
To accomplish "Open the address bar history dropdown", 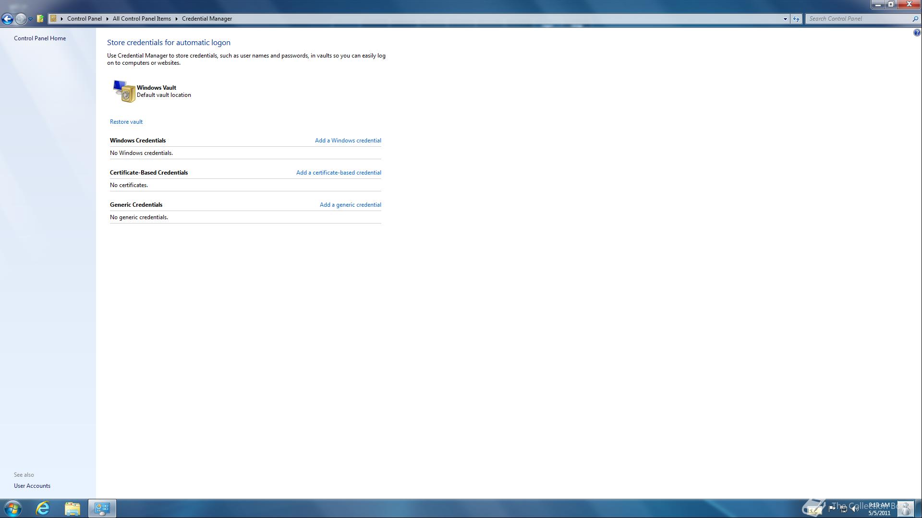I will click(x=785, y=19).
